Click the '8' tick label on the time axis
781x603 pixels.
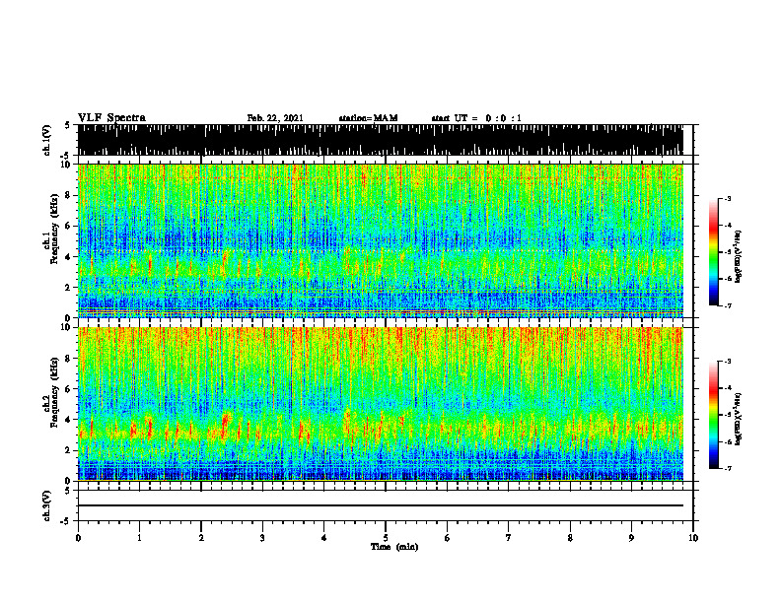pyautogui.click(x=570, y=538)
